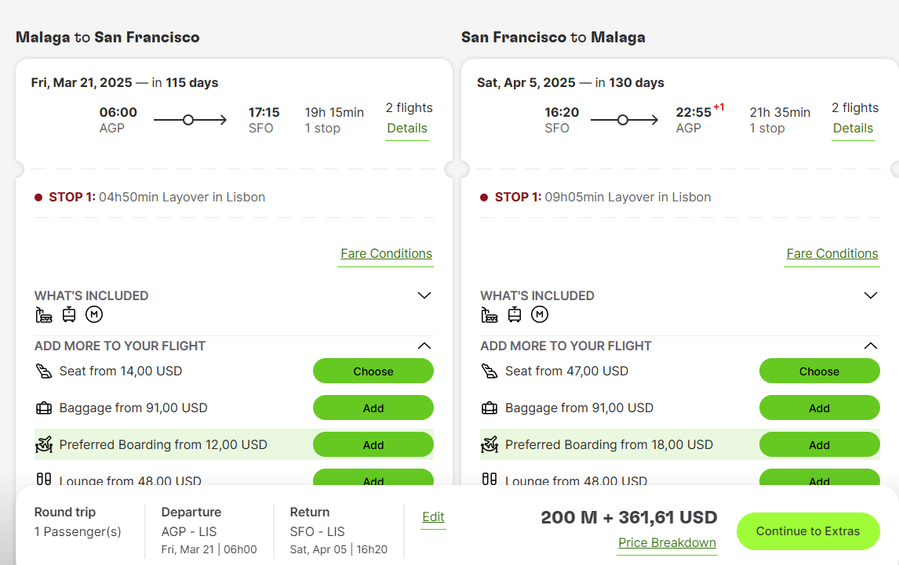The height and width of the screenshot is (565, 899).
Task: Click the seat icon in Malaga departure extras
Action: (x=44, y=371)
